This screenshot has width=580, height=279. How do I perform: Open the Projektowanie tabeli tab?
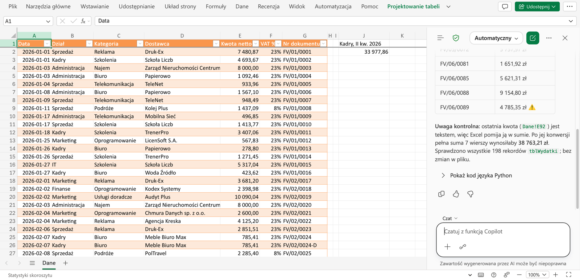pos(413,7)
